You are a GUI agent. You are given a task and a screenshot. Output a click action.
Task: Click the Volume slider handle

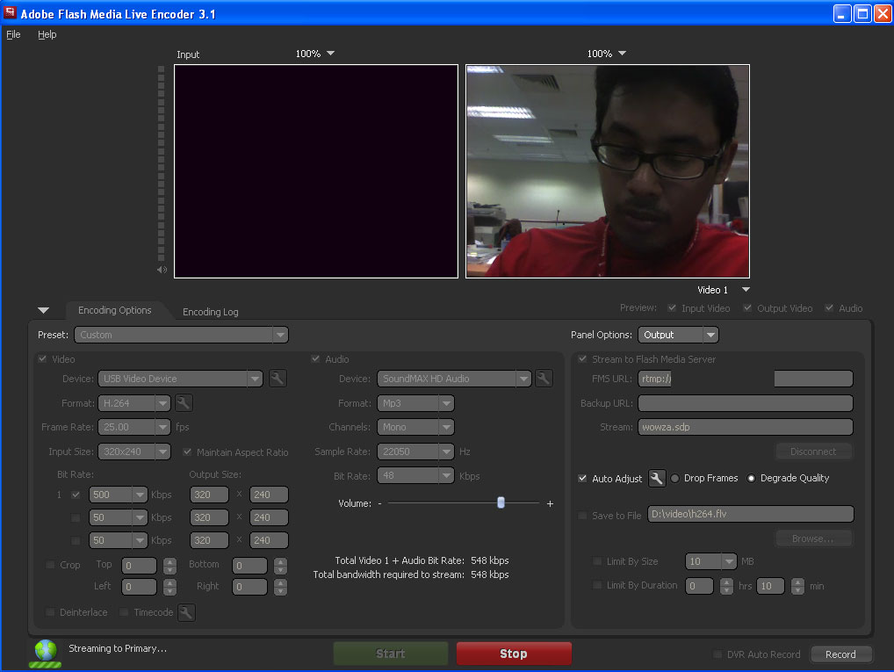(x=501, y=502)
